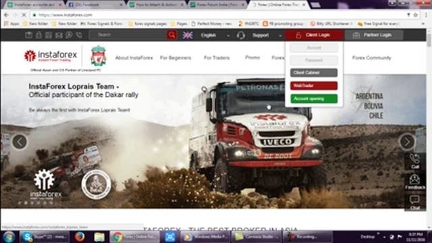The height and width of the screenshot is (243, 432).
Task: Open the FB promoting group bookmark
Action: pyautogui.click(x=283, y=24)
